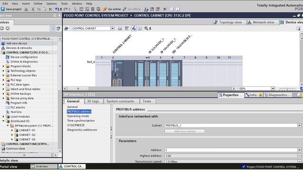Select SYNC/FREEZE in properties navigation
This screenshot has width=303, height=170.
(x=76, y=125)
